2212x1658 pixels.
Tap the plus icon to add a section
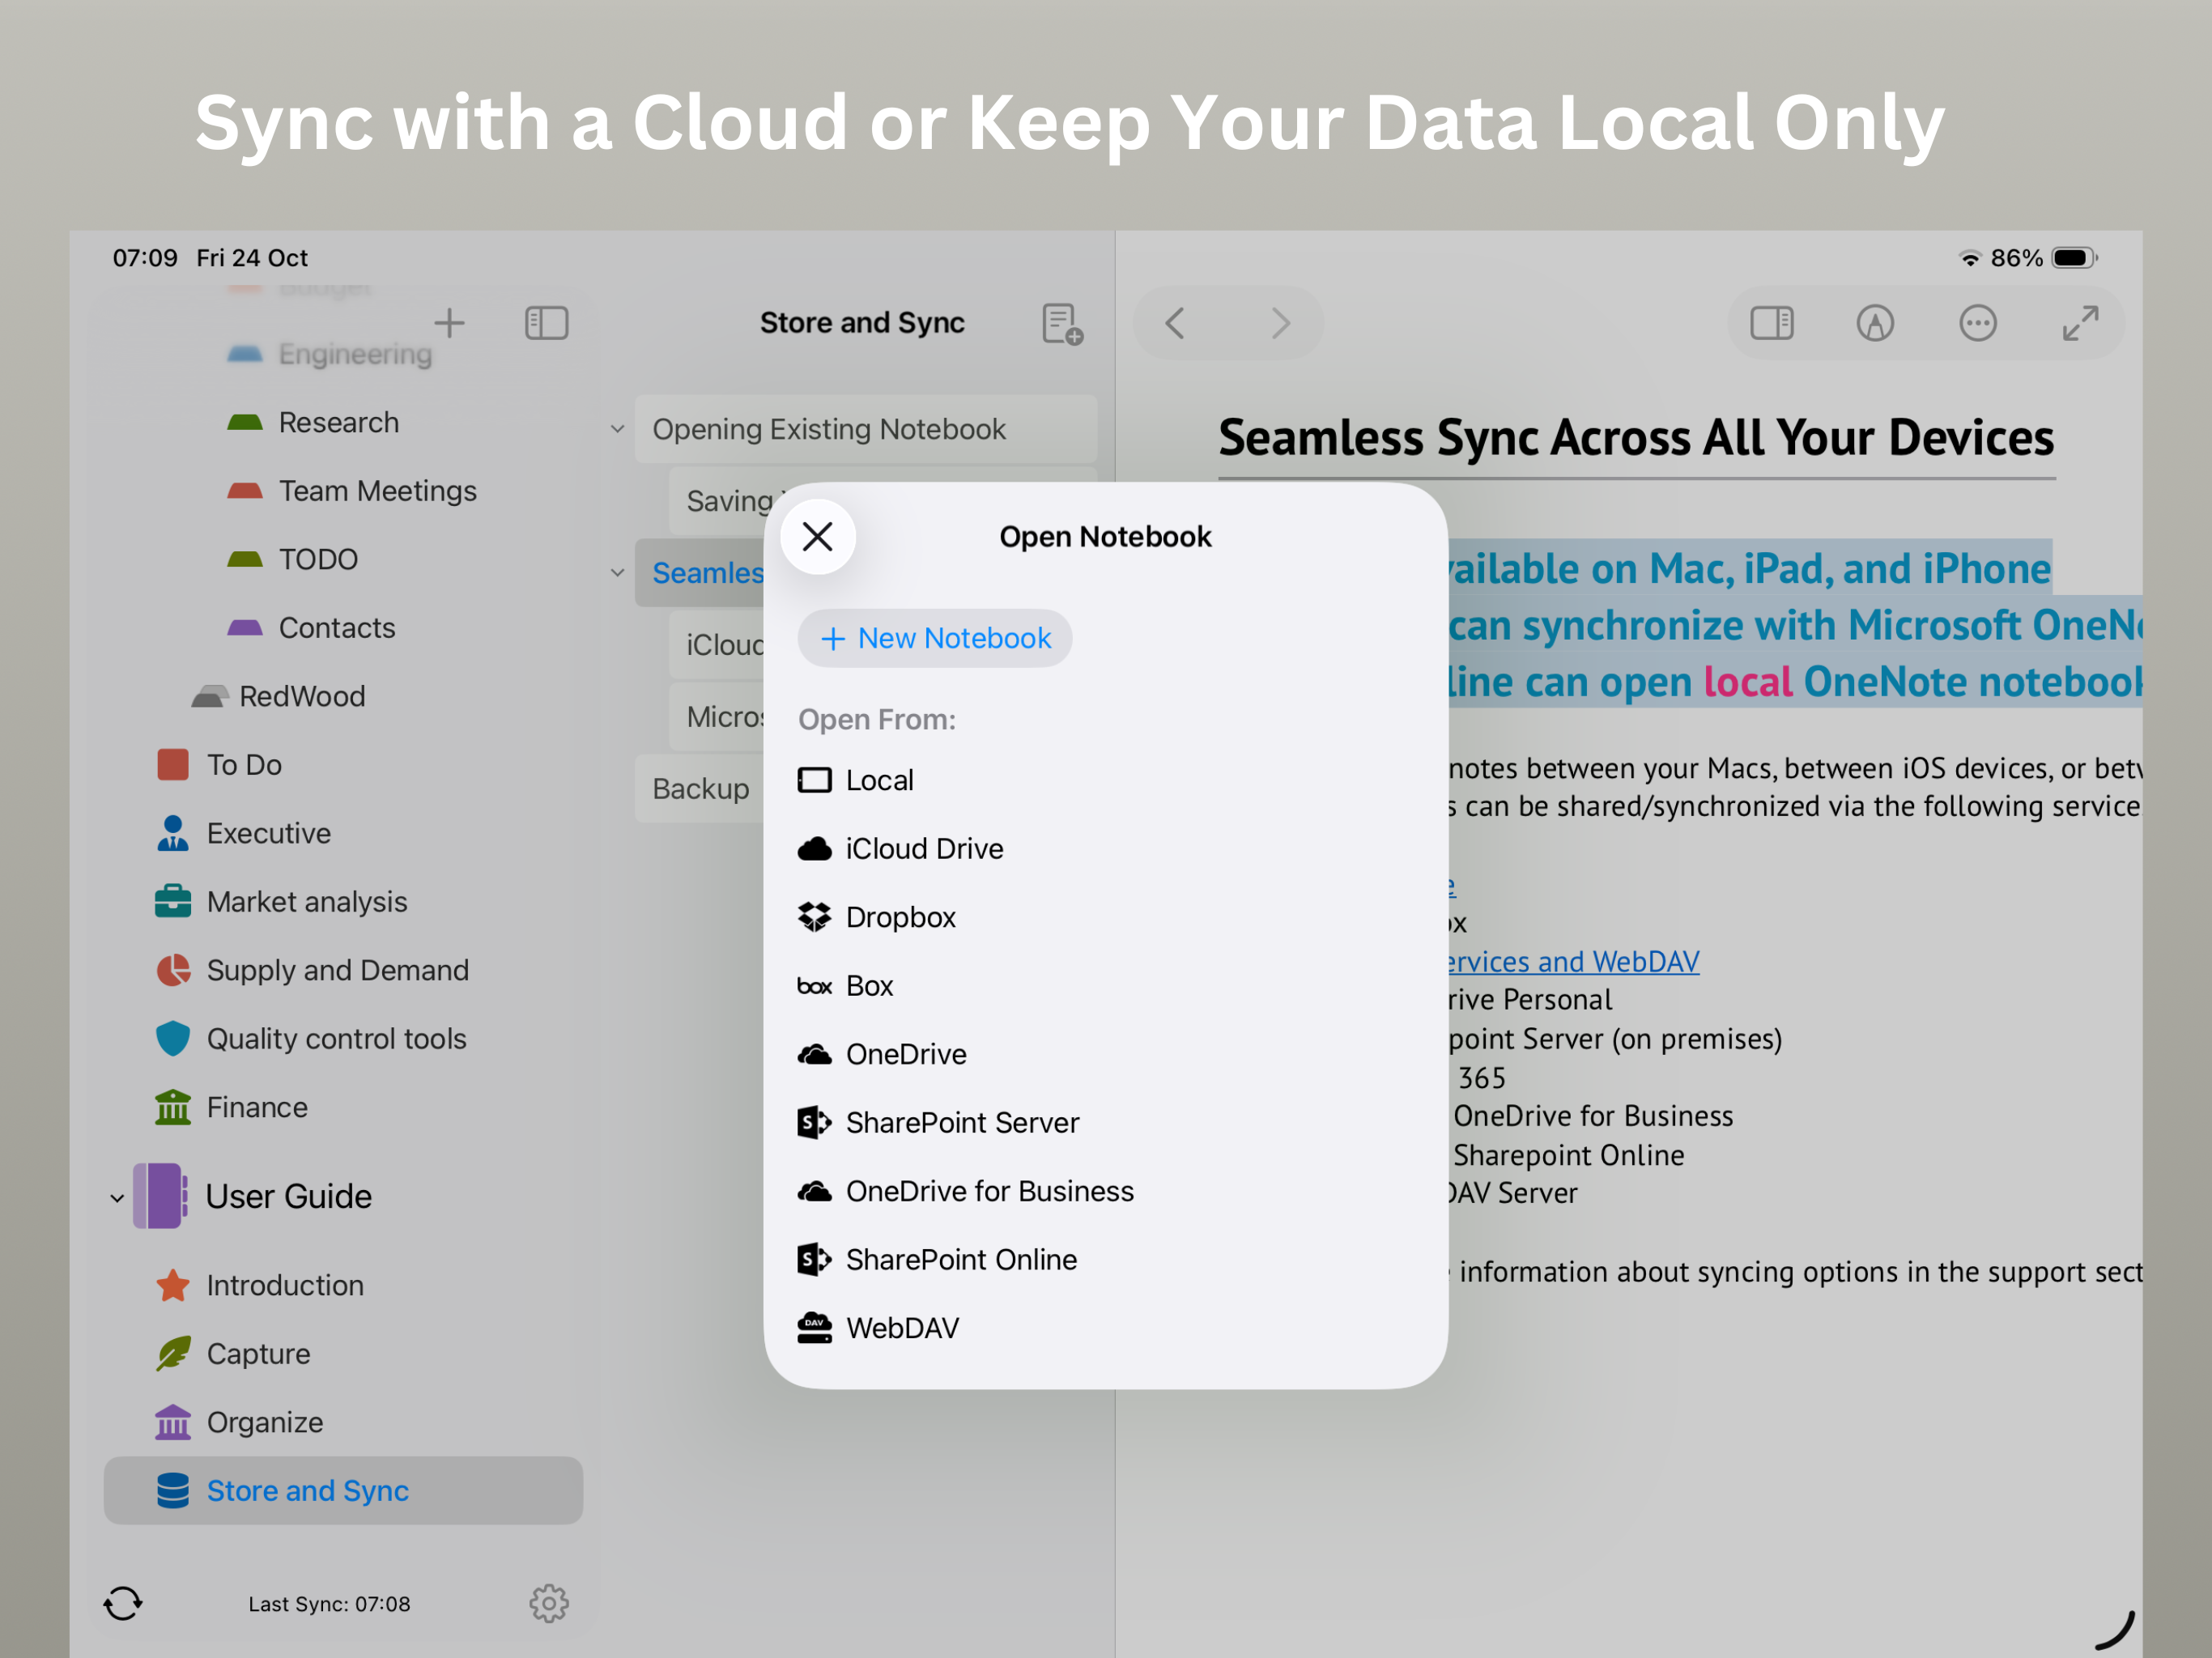(x=449, y=323)
